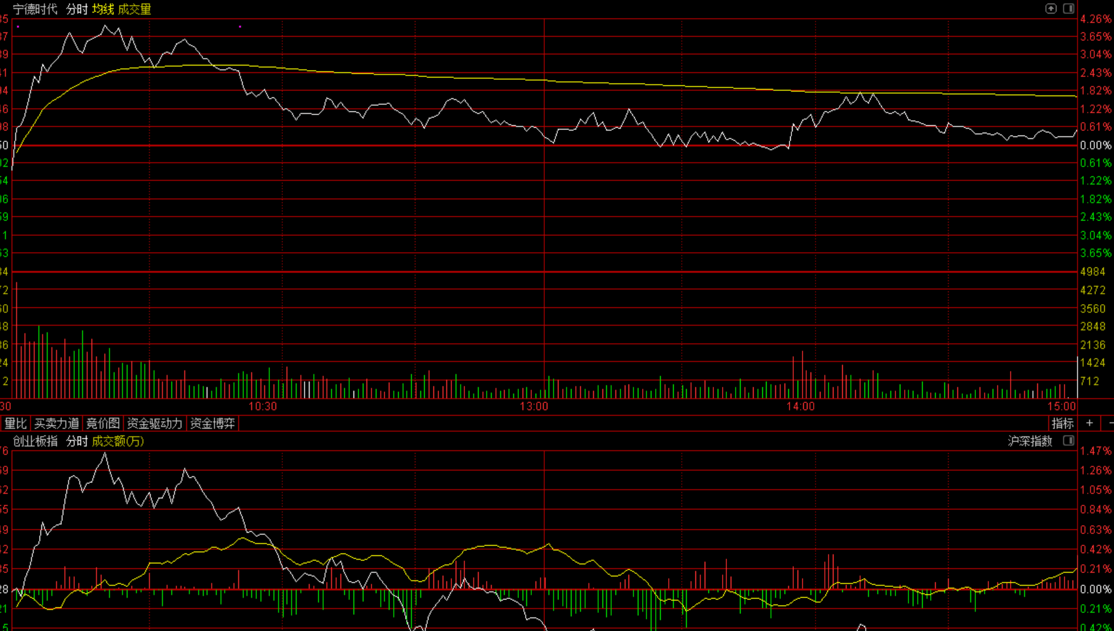The width and height of the screenshot is (1114, 631).
Task: Select the 资金博弈 tab
Action: [x=212, y=423]
